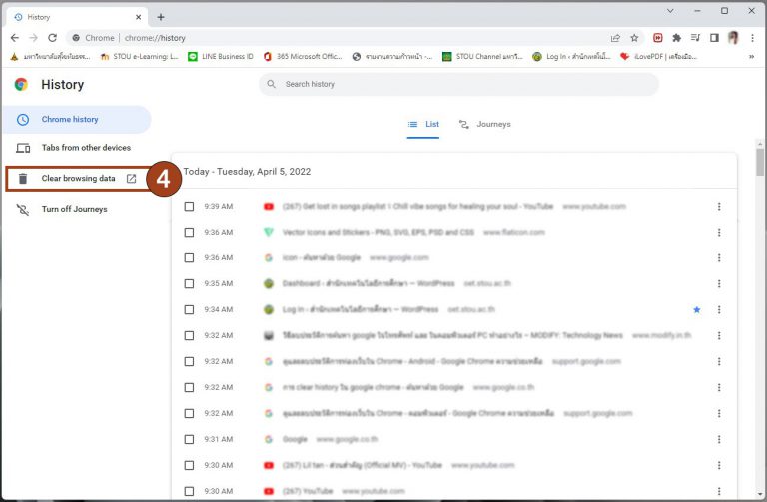Viewport: 767px width, 502px height.
Task: Open the Extensions puzzle icon
Action: (x=676, y=38)
